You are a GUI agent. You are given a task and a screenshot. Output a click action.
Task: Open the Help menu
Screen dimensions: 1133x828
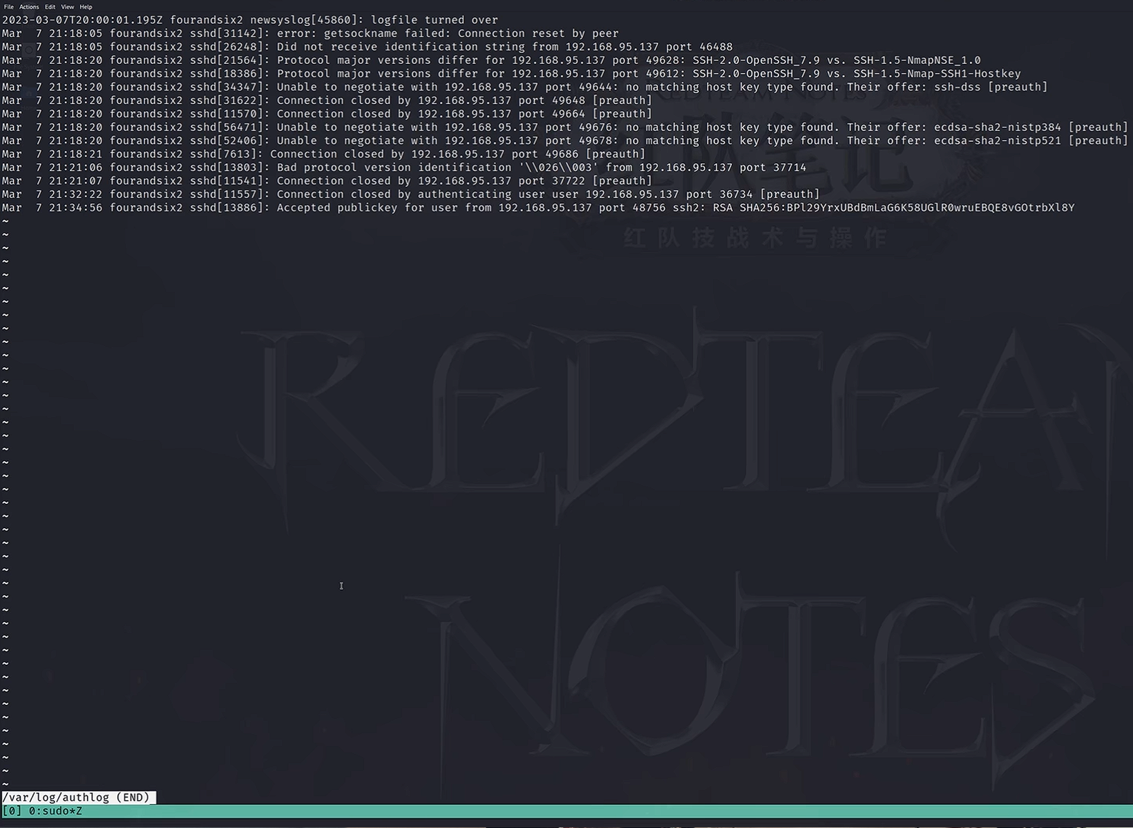86,7
